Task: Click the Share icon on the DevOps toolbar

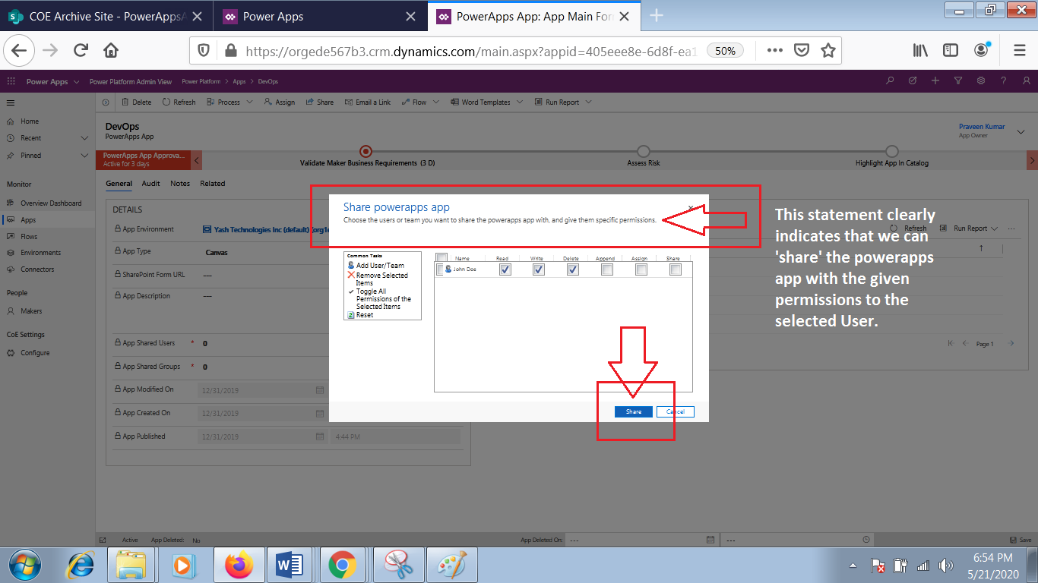Action: 319,101
